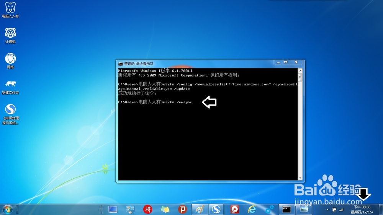This screenshot has height=215, width=383.
Task: Click the w32tm /config command line
Action: point(208,86)
